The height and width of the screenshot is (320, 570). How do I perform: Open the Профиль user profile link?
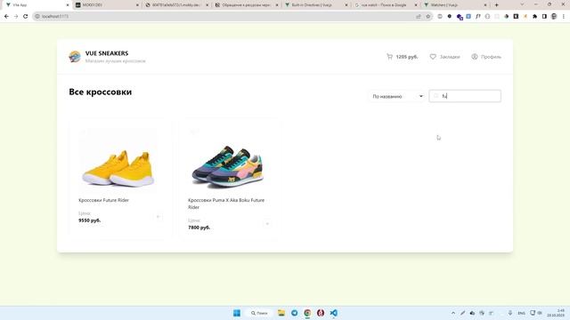pos(486,57)
